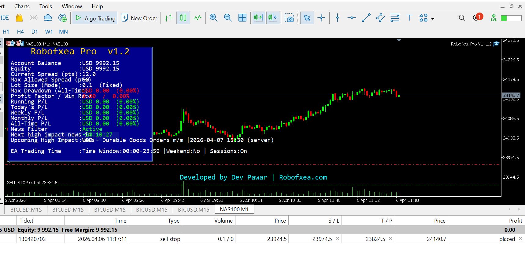The width and height of the screenshot is (525, 258).
Task: Switch chart to line chart mode
Action: click(198, 18)
